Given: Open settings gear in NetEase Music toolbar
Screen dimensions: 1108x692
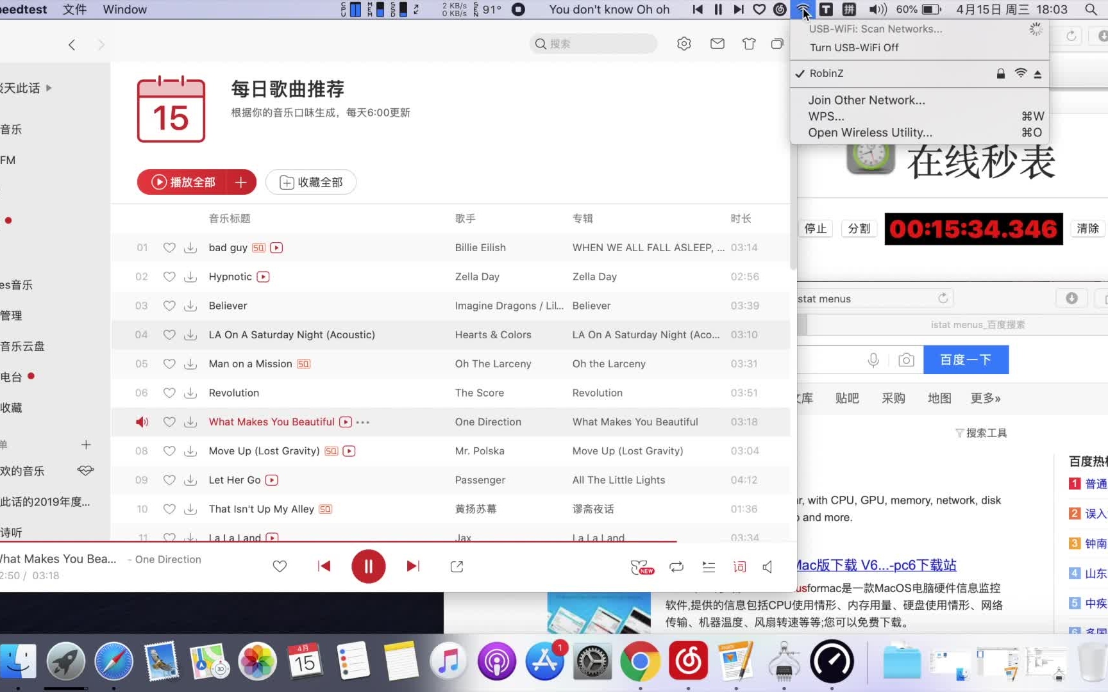Looking at the screenshot, I should click(684, 44).
